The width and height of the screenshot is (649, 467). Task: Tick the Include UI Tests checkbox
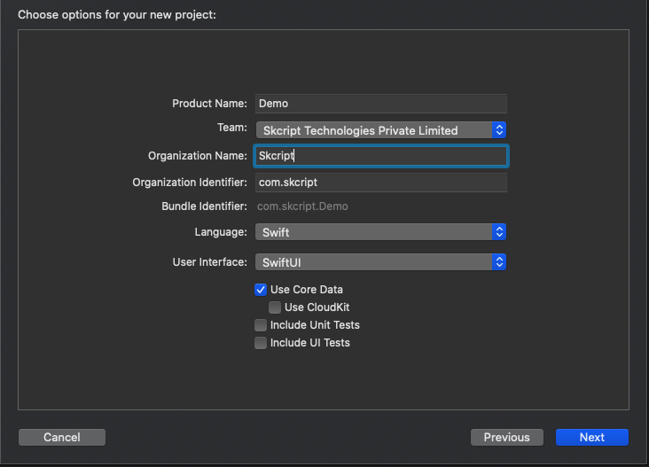pos(261,343)
